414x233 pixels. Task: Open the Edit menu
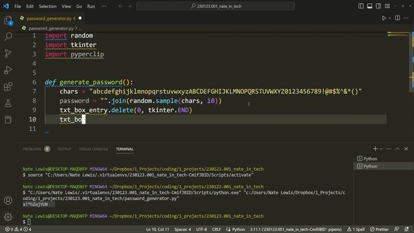(x=30, y=6)
